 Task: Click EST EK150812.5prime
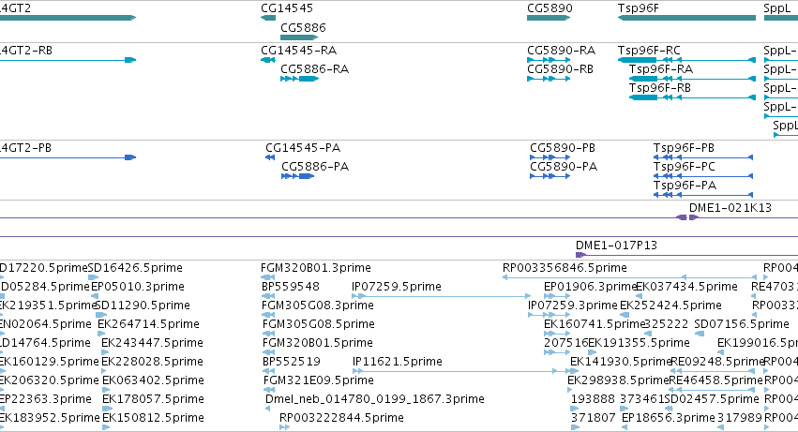(153, 419)
